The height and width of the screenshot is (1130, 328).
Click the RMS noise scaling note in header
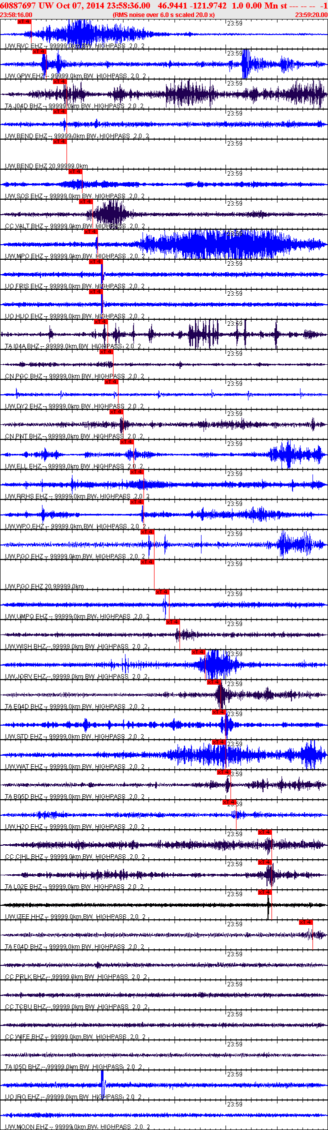[163, 15]
